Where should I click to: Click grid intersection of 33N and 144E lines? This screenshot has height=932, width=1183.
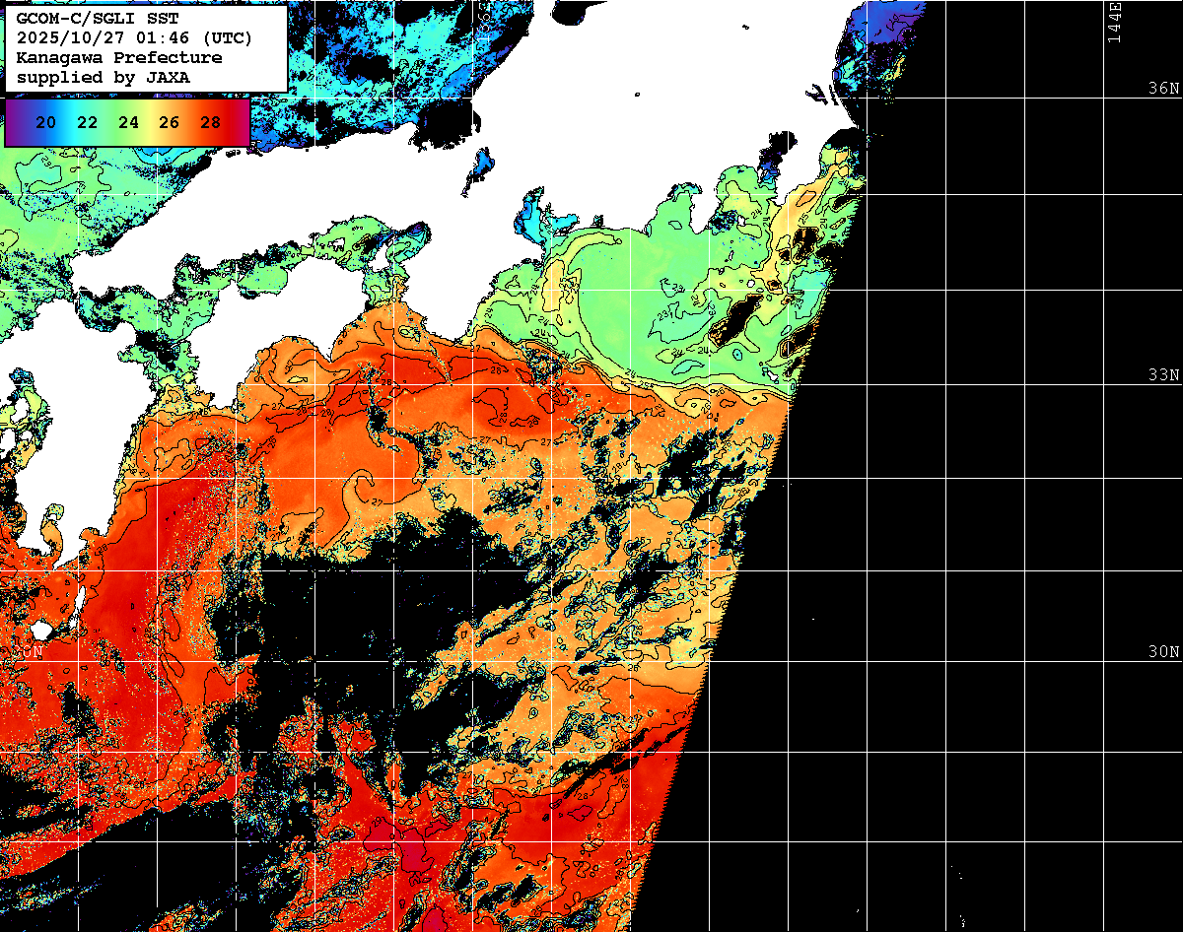1103,385
